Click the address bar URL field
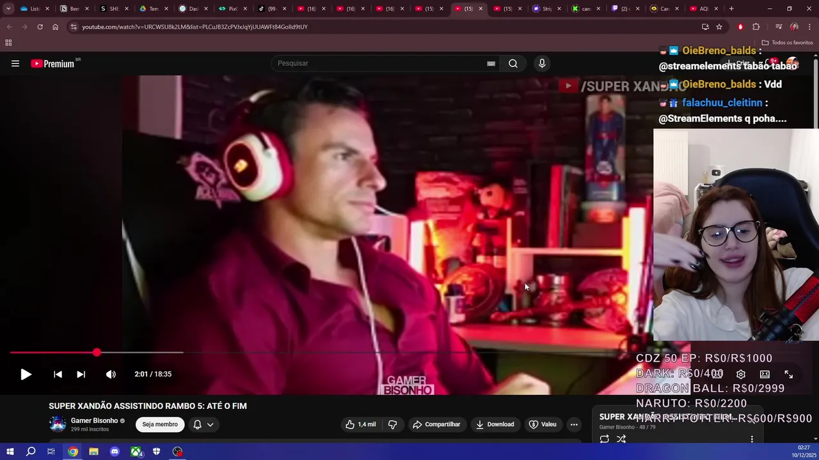The image size is (819, 460). point(384,27)
